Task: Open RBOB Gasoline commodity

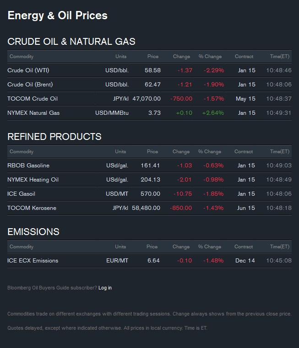Action: (x=28, y=166)
